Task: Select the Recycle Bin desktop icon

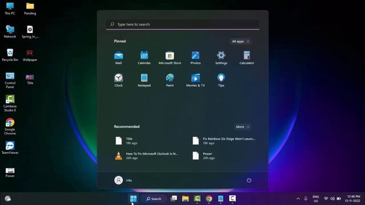Action: pyautogui.click(x=10, y=55)
